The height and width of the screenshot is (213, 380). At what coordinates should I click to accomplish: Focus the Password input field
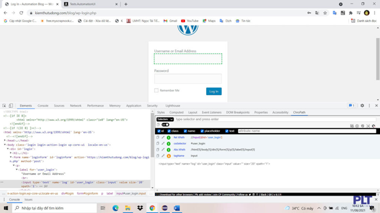(188, 79)
